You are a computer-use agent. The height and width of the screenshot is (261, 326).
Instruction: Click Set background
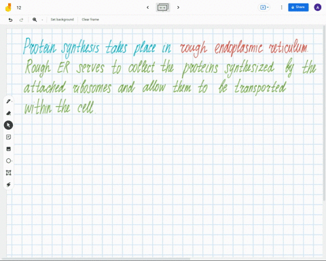coord(62,20)
